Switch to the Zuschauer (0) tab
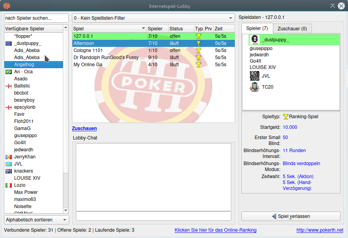 292,29
